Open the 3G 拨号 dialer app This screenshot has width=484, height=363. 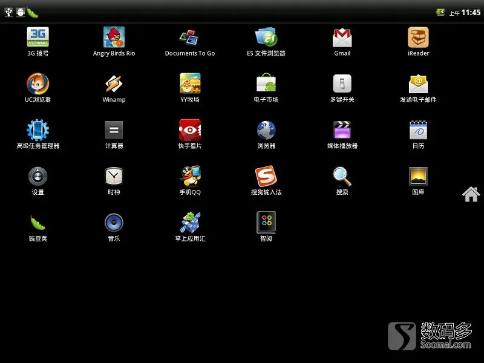click(38, 42)
